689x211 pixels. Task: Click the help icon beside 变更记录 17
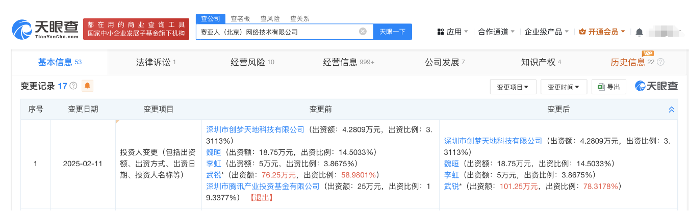(73, 86)
